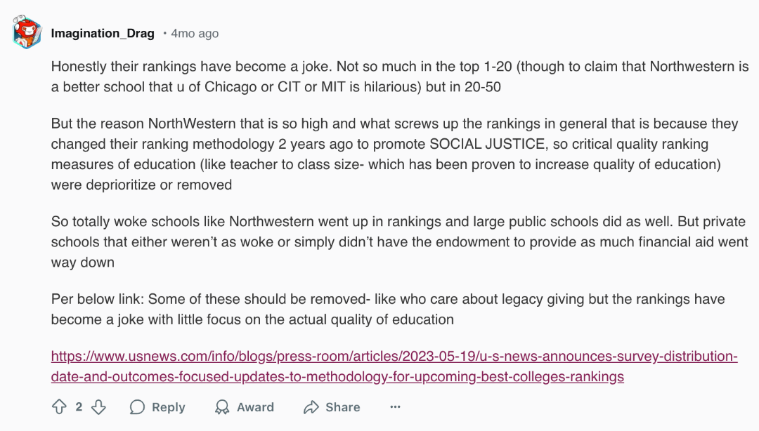Open the three-dots more options menu
This screenshot has height=431, width=759.
click(395, 407)
